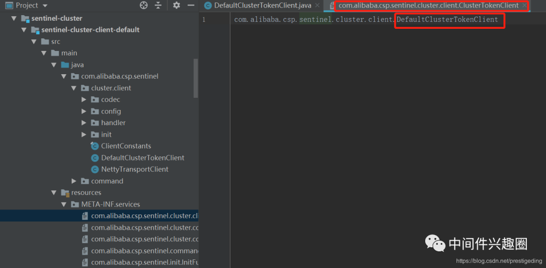Switch to the DefaultClusterTokenClient.java tab
Screen dimensions: 546x268
262,5
